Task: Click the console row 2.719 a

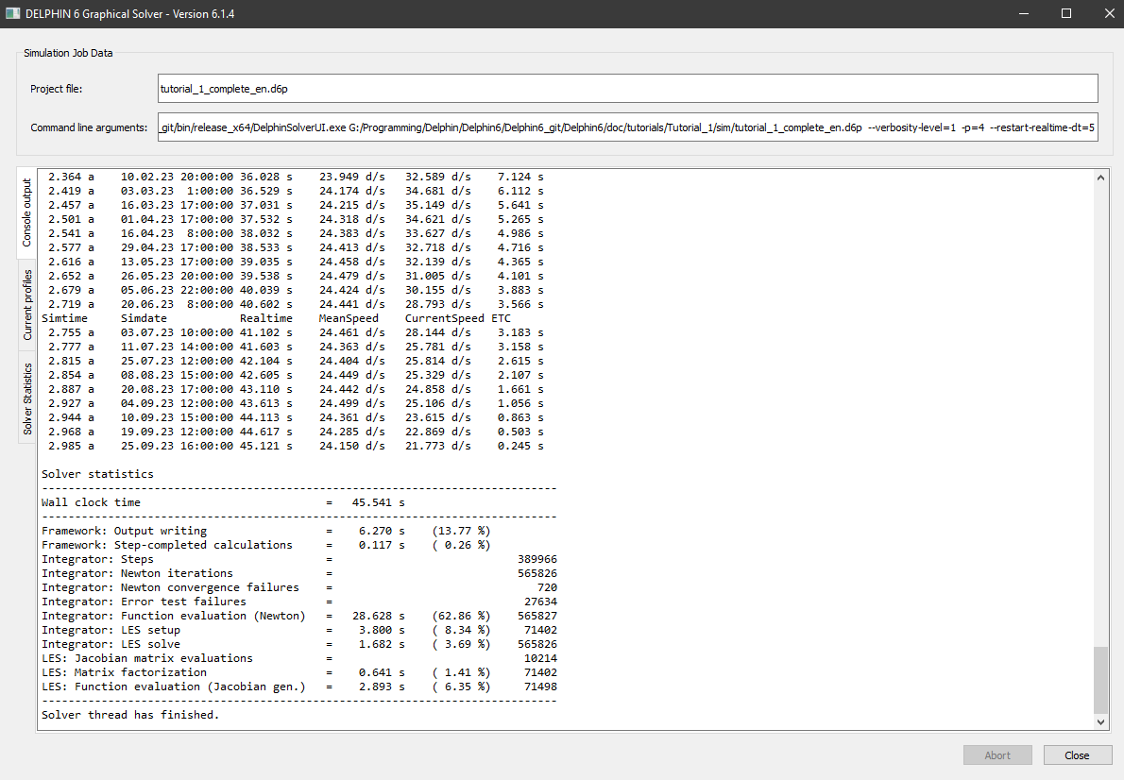Action: 296,304
